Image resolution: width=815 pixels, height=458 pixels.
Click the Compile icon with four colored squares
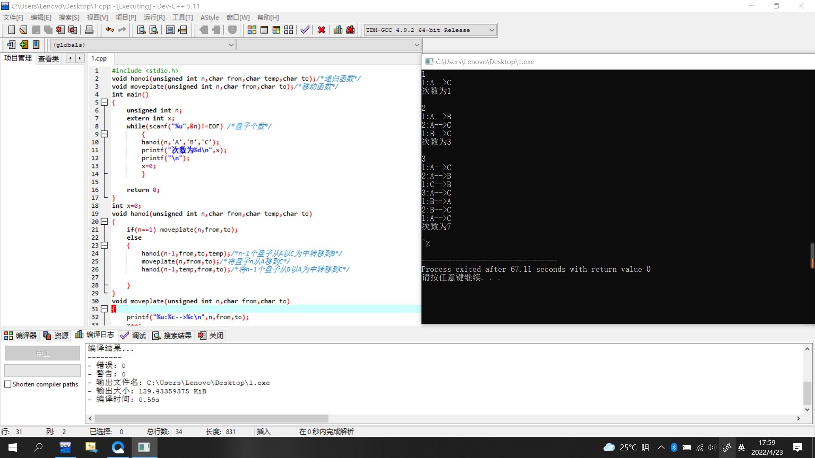coord(252,30)
